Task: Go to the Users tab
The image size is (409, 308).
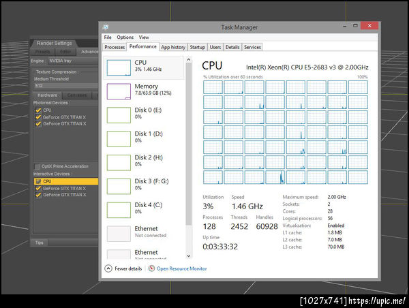Action: point(215,47)
